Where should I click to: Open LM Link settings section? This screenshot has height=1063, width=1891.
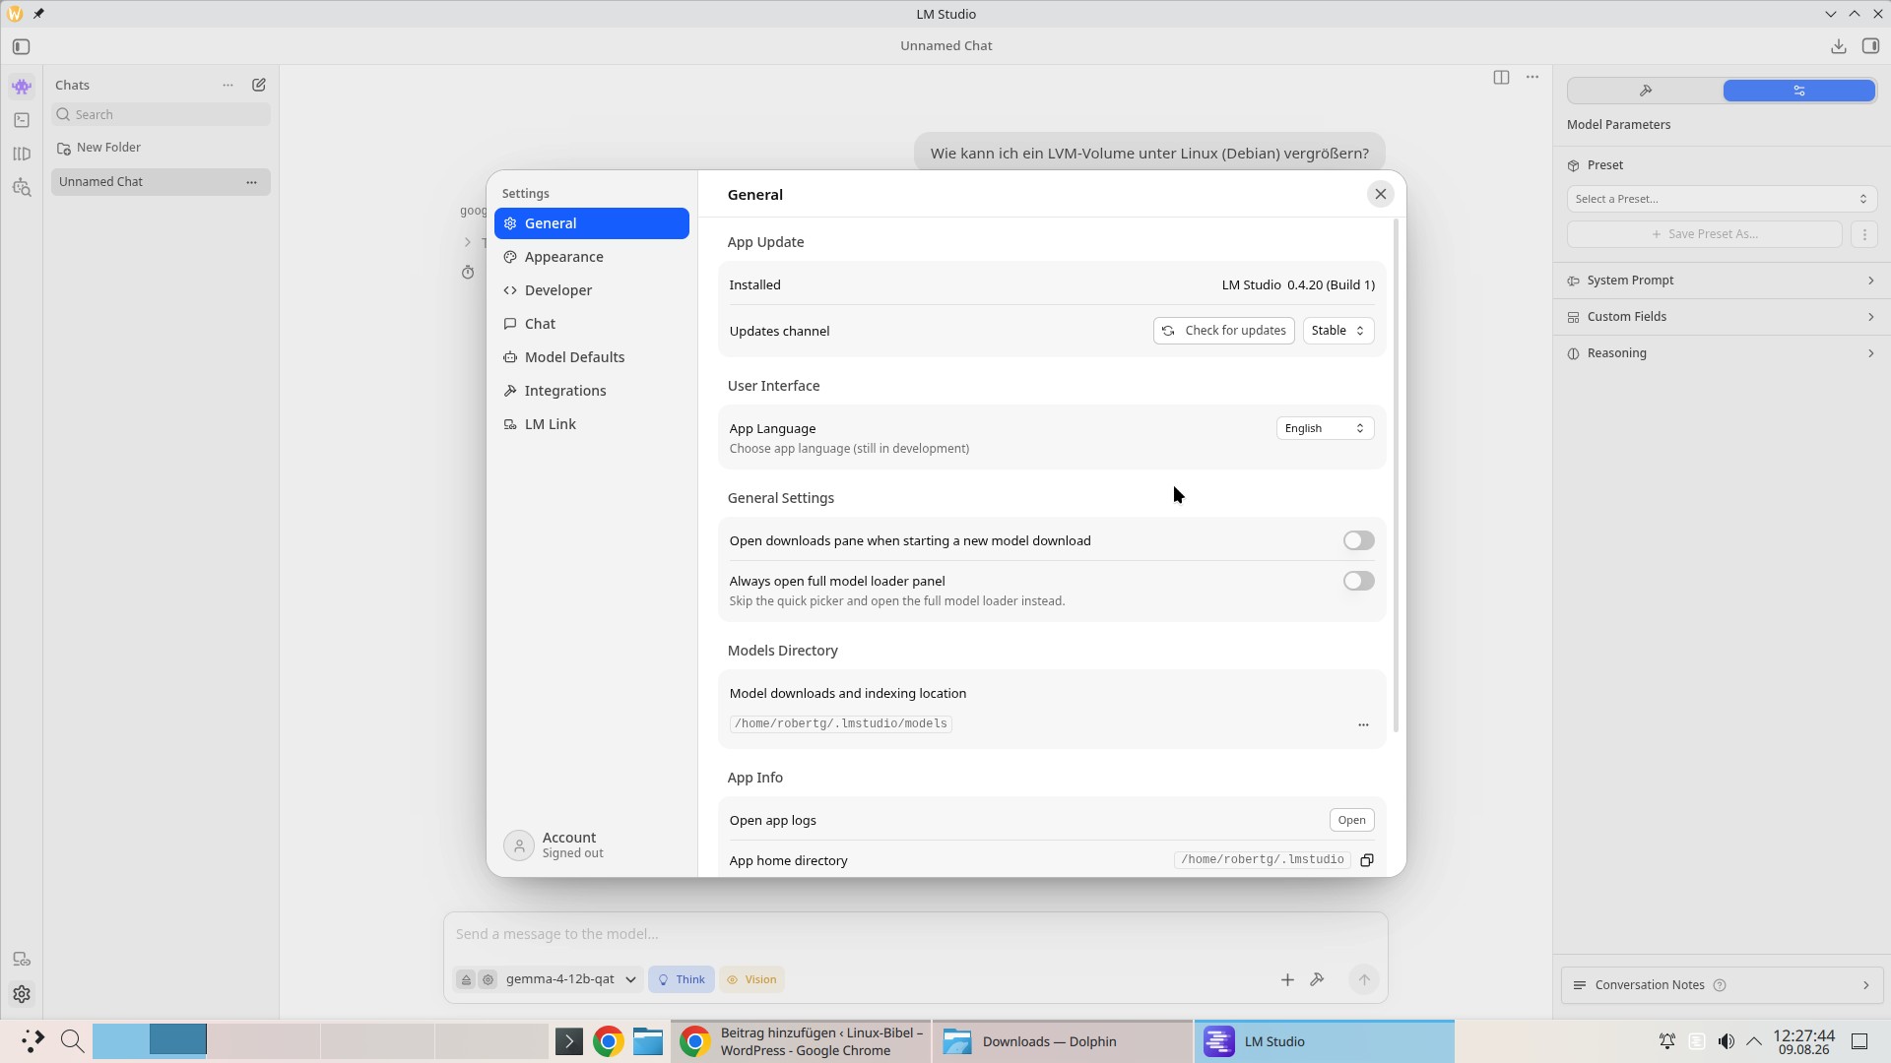[591, 424]
